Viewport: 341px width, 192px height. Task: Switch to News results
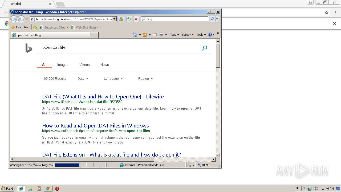point(104,65)
